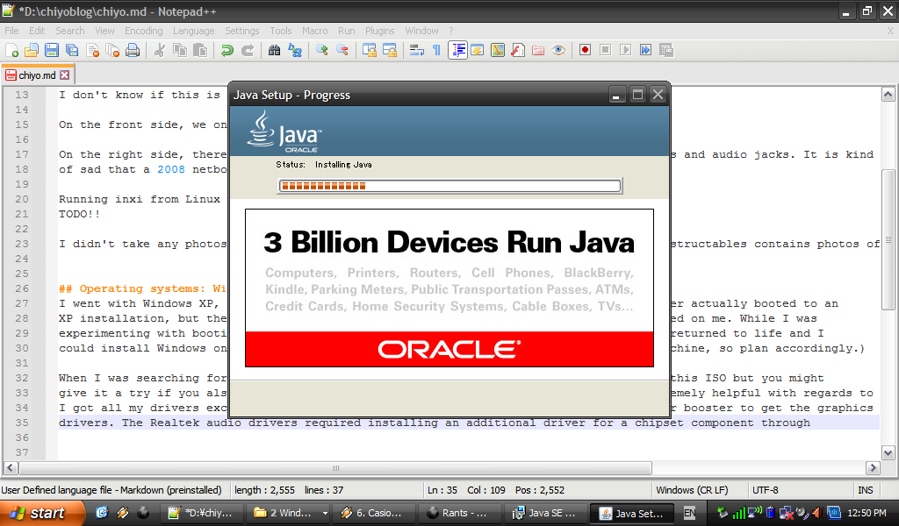The image size is (899, 526).
Task: Click the Save recorded macro icon
Action: coord(666,50)
